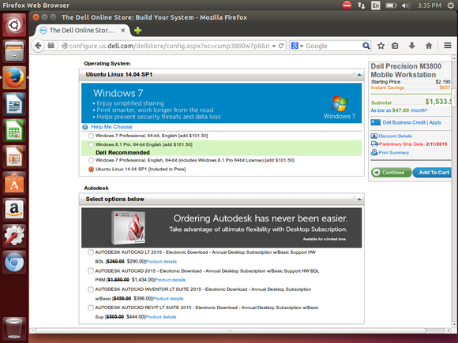
Task: Open the 3:35 PM clock menu
Action: (429, 6)
